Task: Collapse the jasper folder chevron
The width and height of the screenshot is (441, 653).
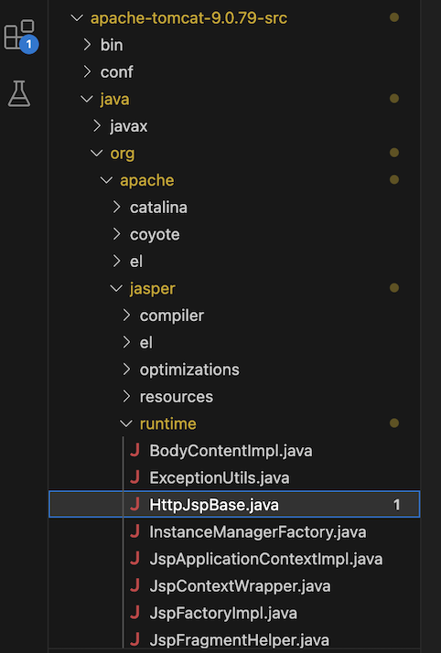Action: (116, 288)
